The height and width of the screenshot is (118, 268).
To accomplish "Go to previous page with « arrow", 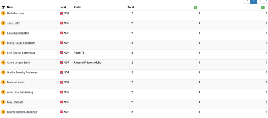I will [x=248, y=1].
